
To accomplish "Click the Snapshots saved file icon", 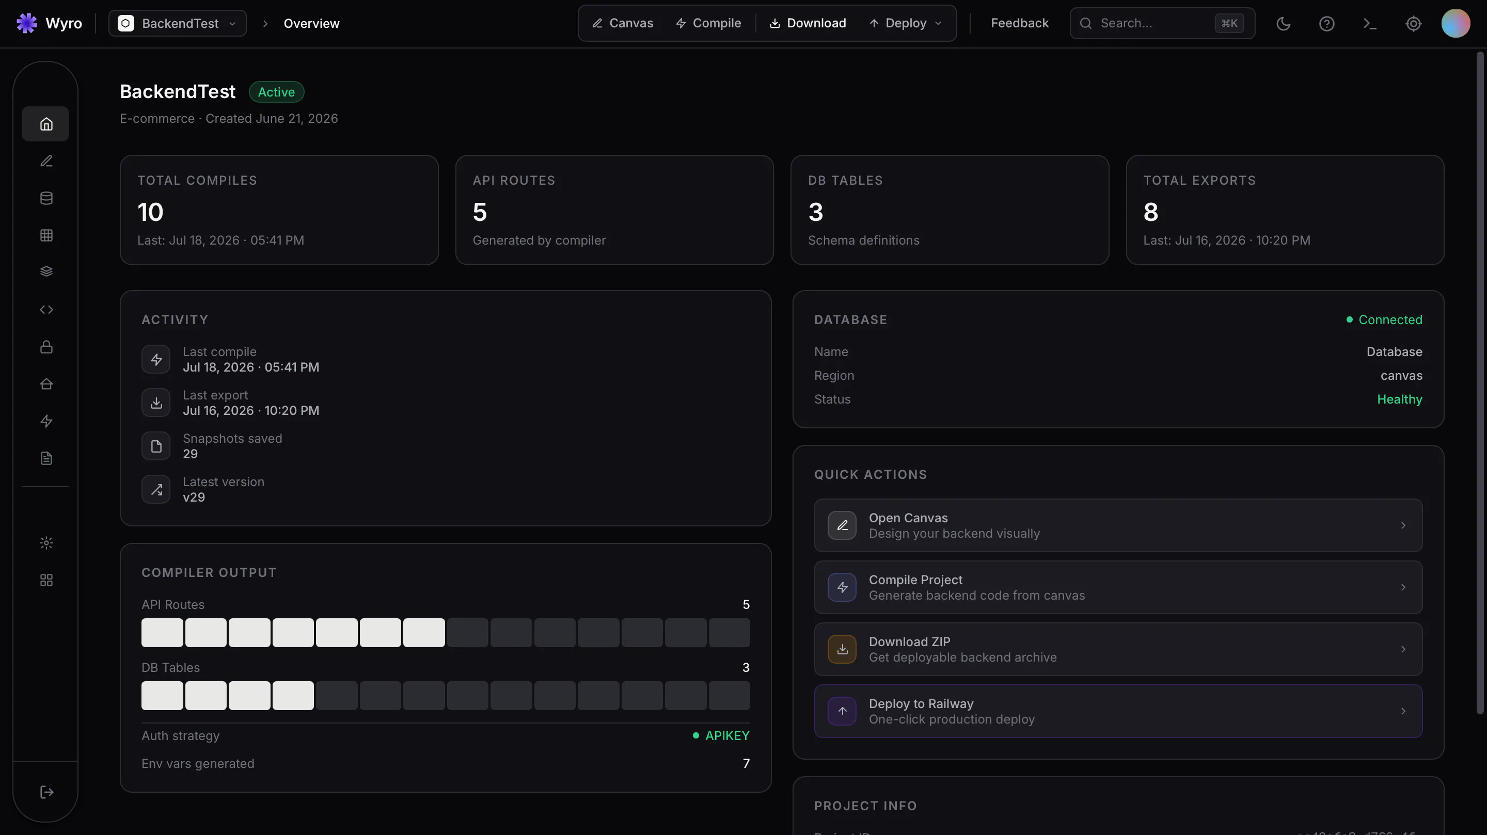I will click(x=156, y=446).
